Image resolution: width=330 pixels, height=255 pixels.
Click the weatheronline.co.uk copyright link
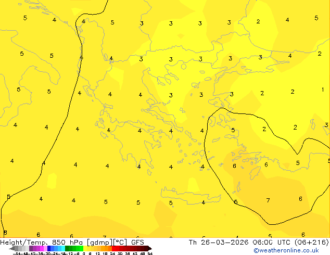[286, 250]
